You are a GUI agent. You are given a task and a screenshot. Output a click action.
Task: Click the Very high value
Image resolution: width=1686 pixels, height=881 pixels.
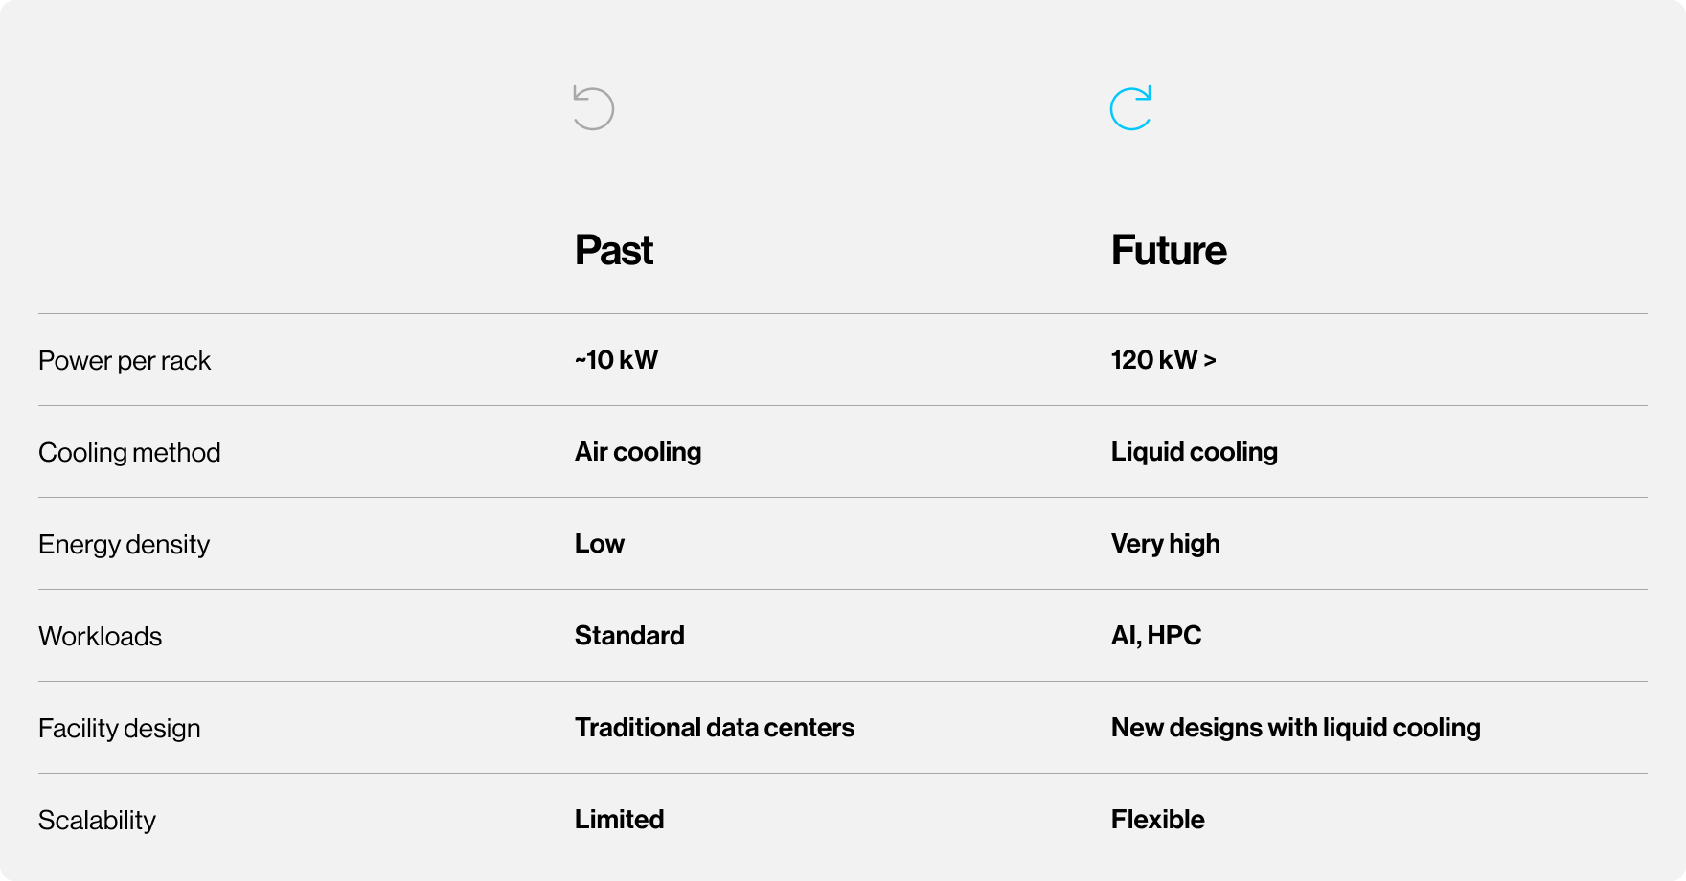pyautogui.click(x=1166, y=544)
